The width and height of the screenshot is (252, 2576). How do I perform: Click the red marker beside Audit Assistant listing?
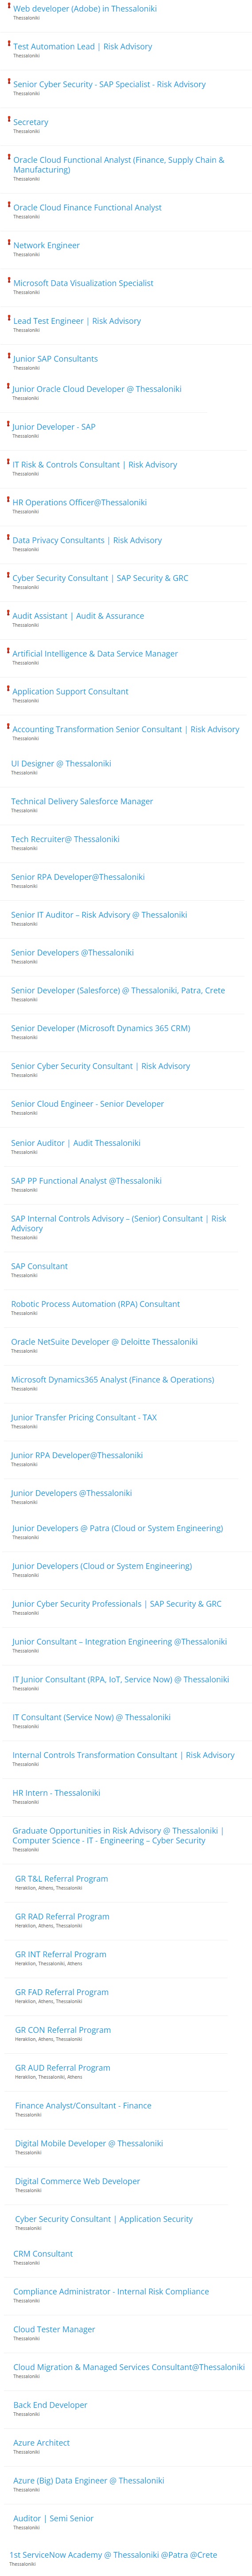[8, 613]
